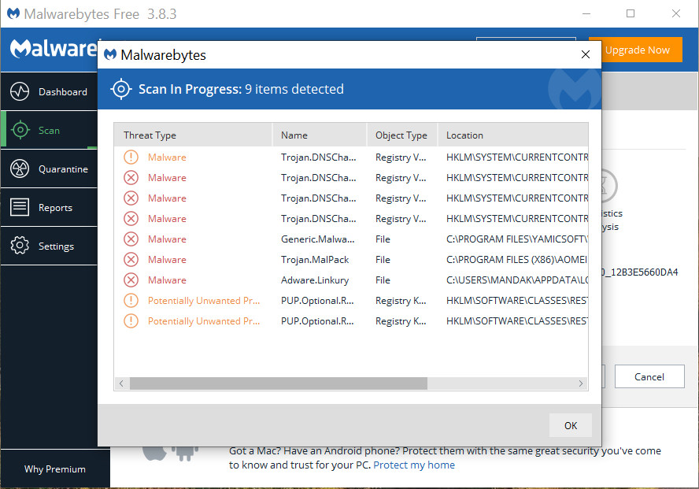The image size is (699, 489).
Task: Click the scrollbar left arrow in results list
Action: (x=121, y=383)
